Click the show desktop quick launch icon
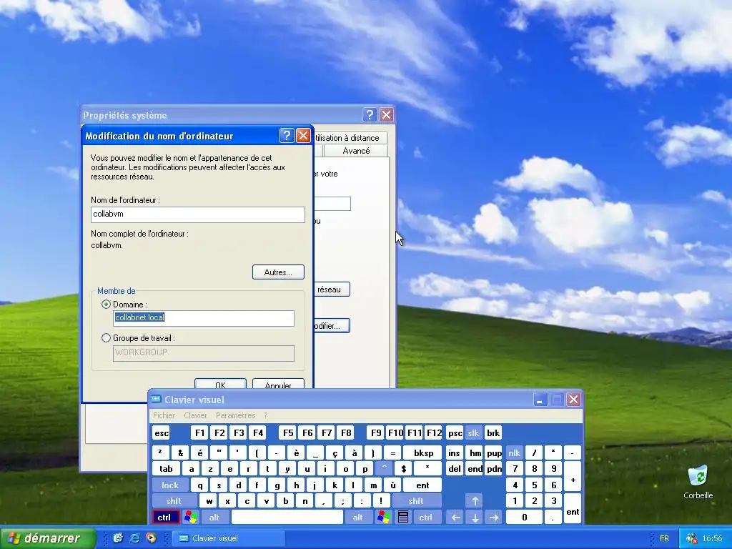732x549 pixels. coord(118,538)
